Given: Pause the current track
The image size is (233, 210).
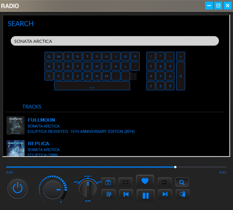Looking at the screenshot, I should pyautogui.click(x=145, y=195).
